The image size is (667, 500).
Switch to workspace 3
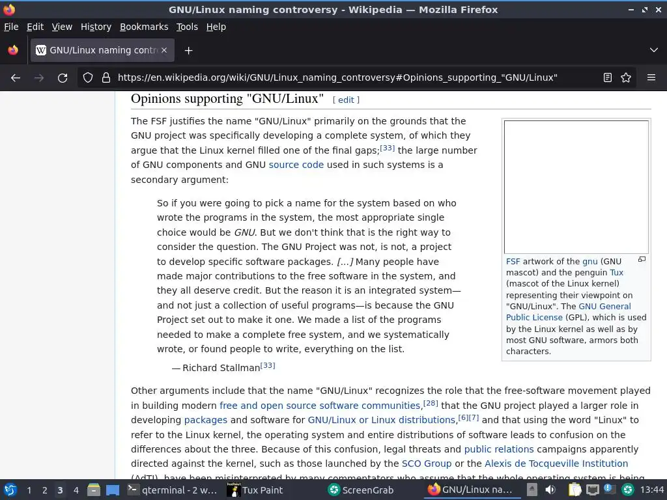(x=60, y=490)
